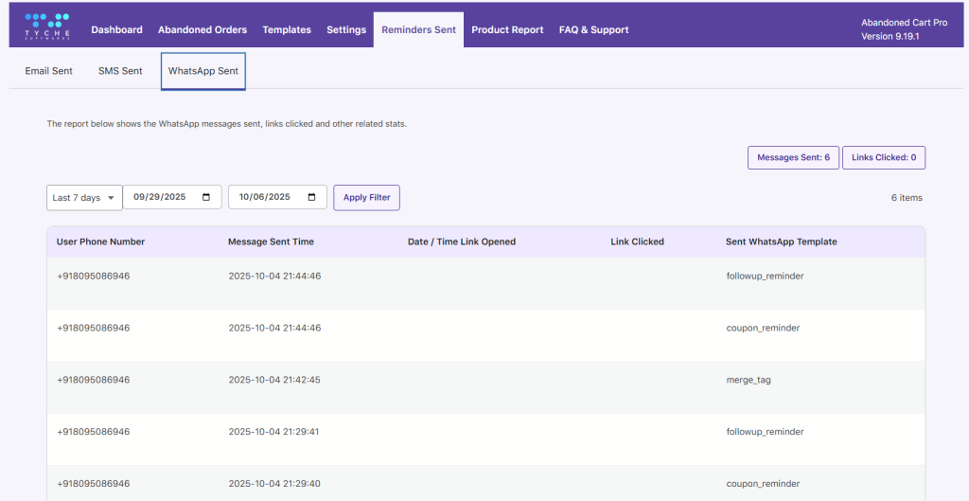Open FAQ & Support
Viewport: 969px width, 501px height.
[593, 30]
